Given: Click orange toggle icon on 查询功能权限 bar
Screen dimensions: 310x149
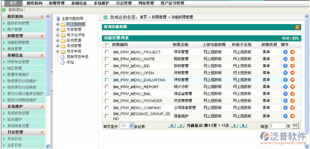Looking at the screenshot, I should 298,27.
